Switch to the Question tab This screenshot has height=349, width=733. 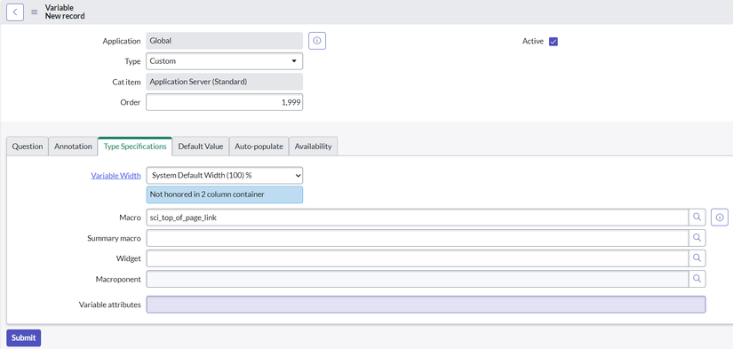click(x=28, y=147)
